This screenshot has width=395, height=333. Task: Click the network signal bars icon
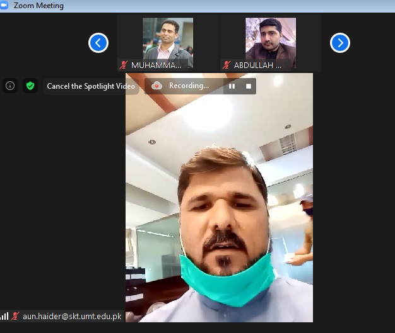point(4,316)
